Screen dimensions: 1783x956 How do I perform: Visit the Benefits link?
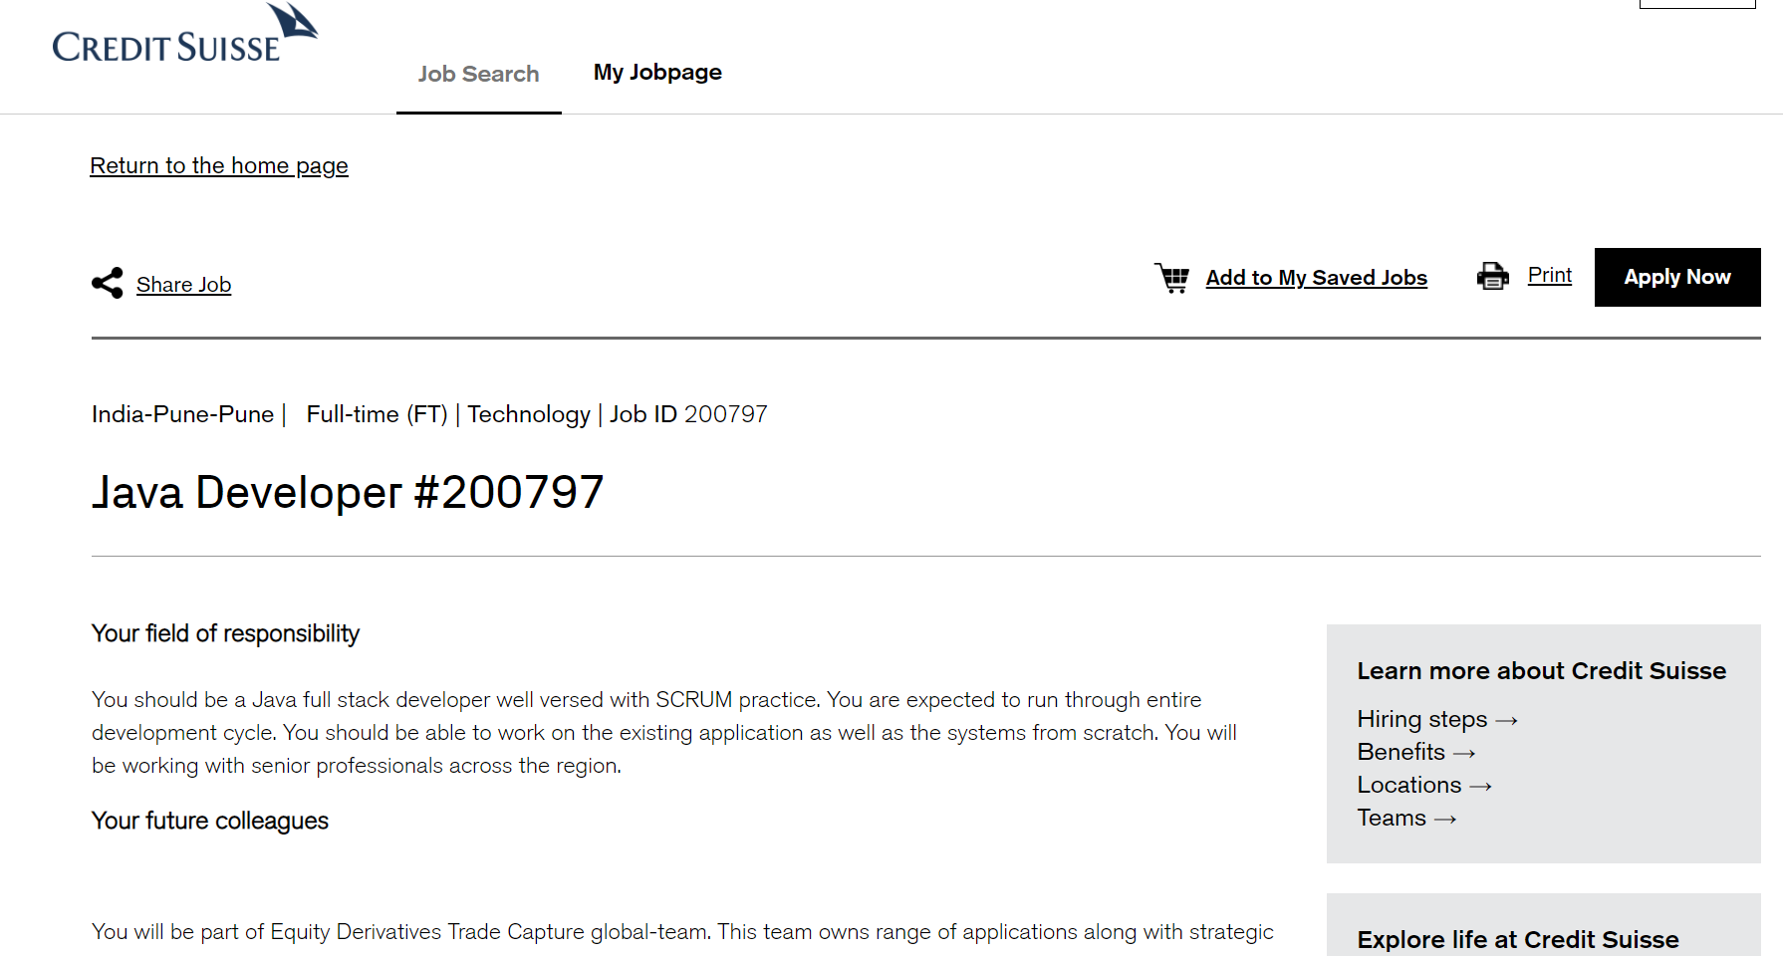pos(1401,752)
